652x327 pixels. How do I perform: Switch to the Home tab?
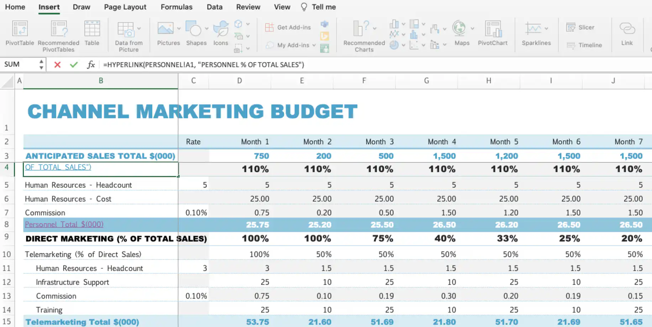15,7
